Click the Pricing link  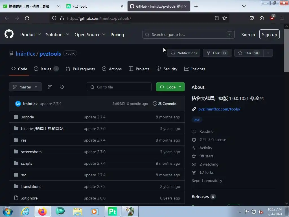point(117,34)
